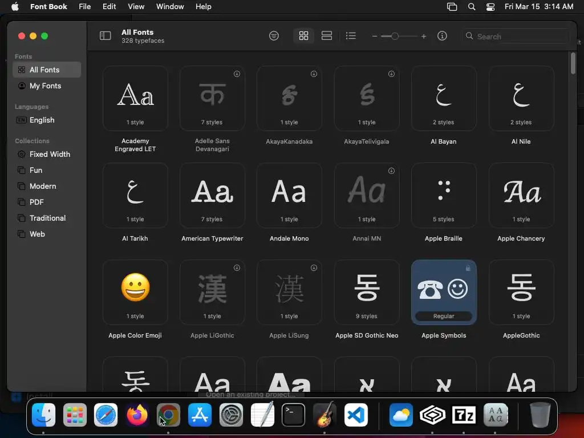Open the View menu
Image resolution: width=584 pixels, height=438 pixels.
136,6
